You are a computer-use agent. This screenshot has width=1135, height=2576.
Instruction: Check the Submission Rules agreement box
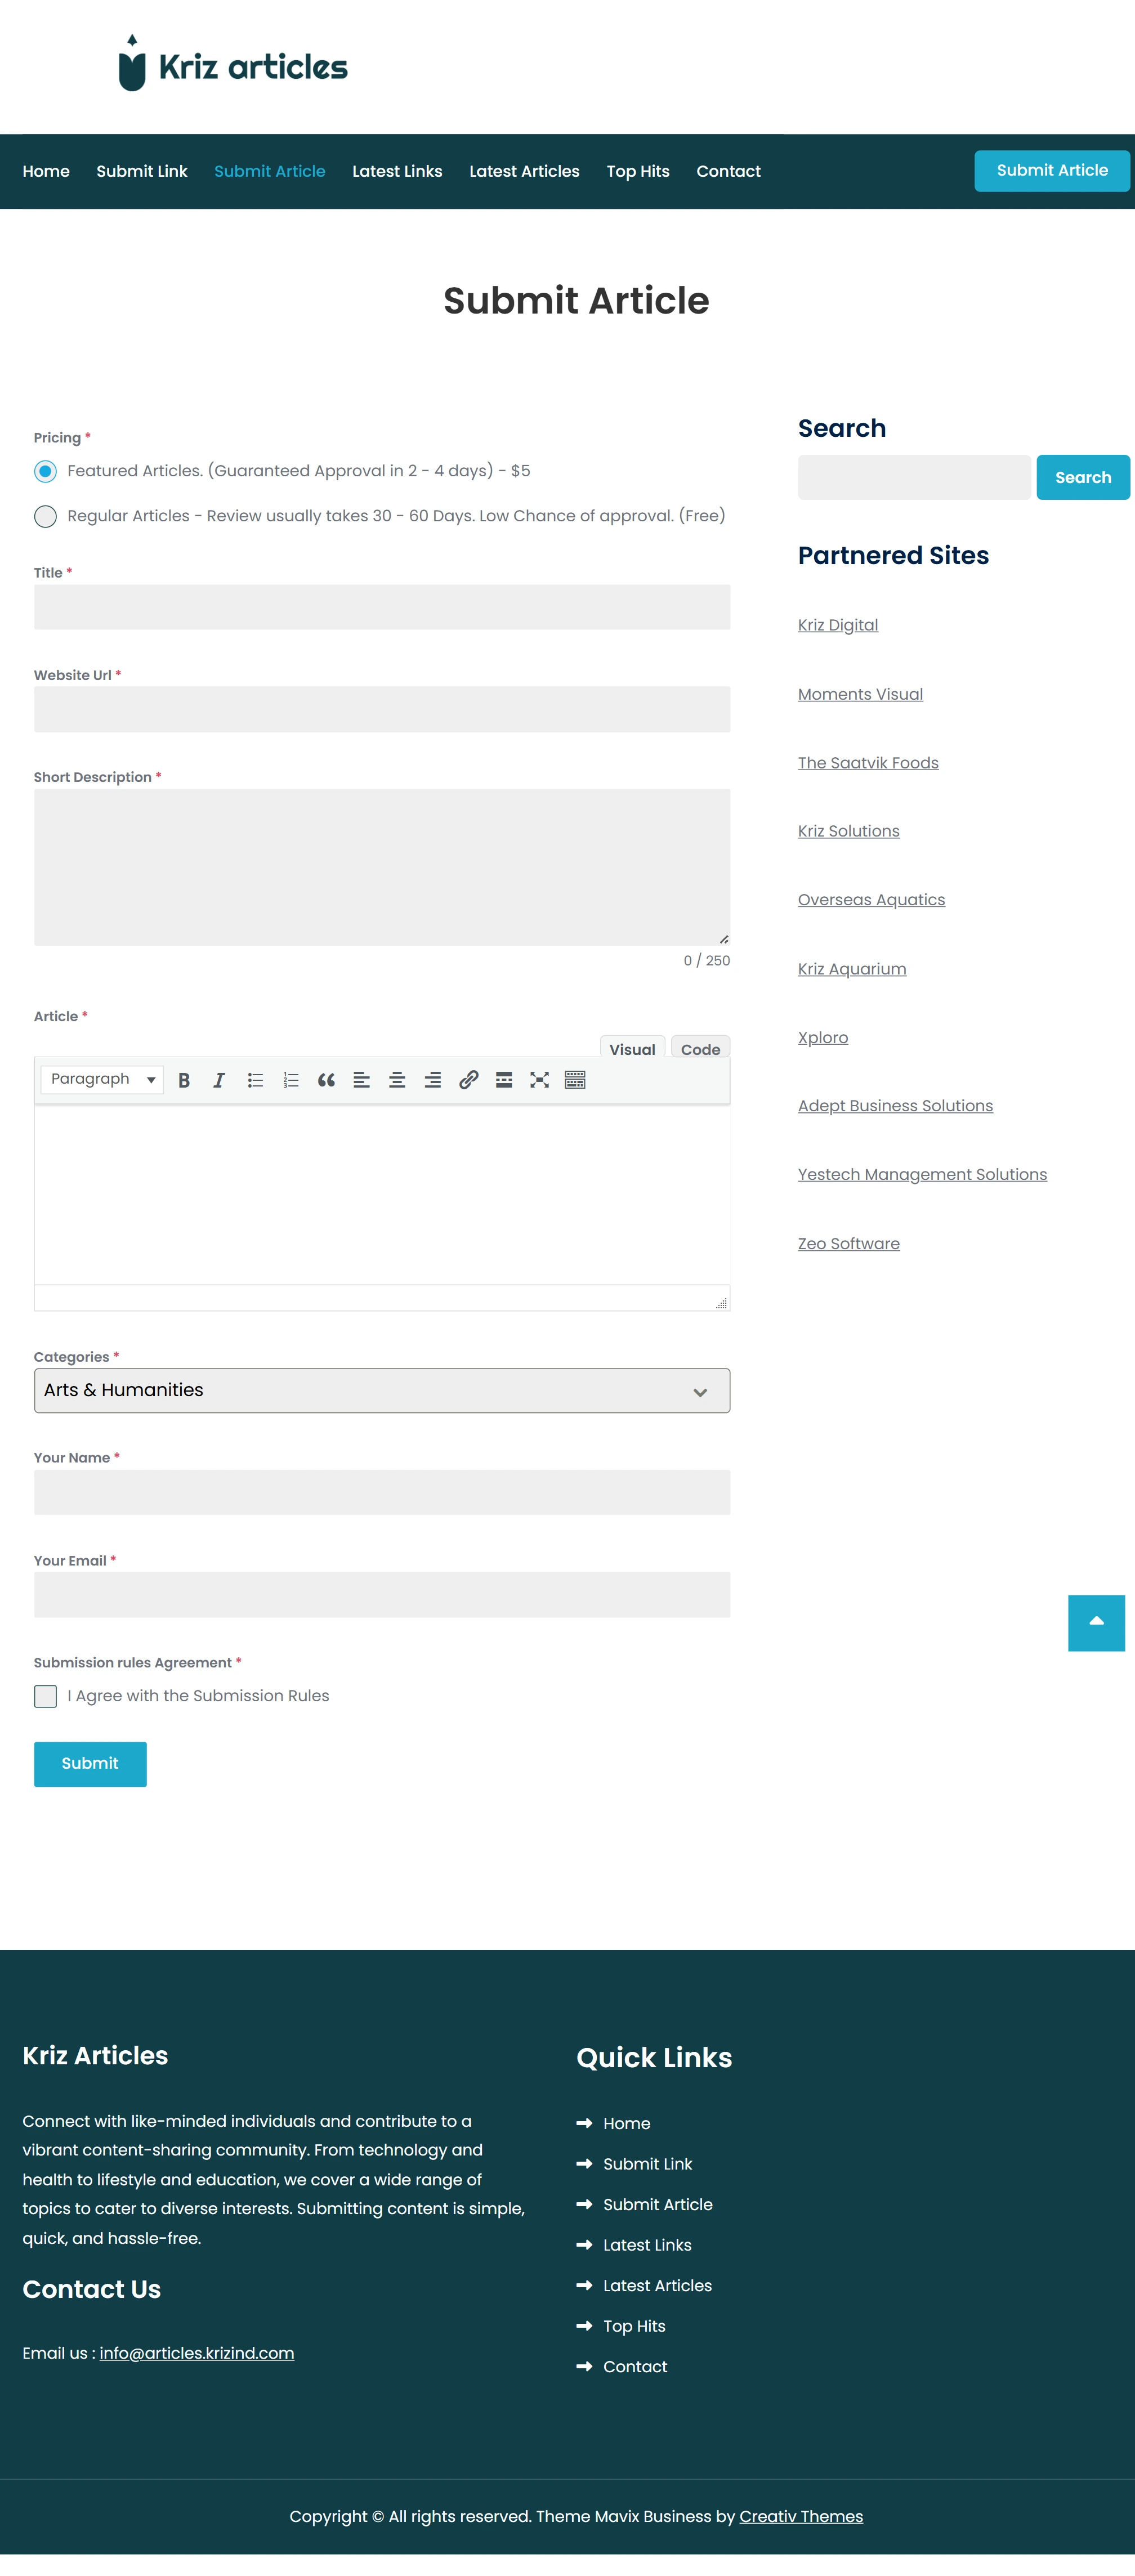point(46,1696)
